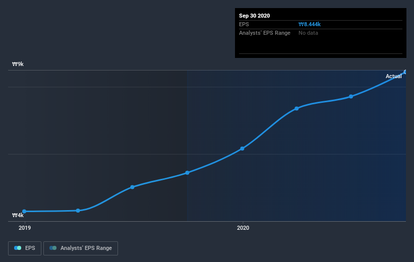Click the ₩8.444k EPS value in tooltip
Image resolution: width=414 pixels, height=262 pixels.
click(x=310, y=24)
